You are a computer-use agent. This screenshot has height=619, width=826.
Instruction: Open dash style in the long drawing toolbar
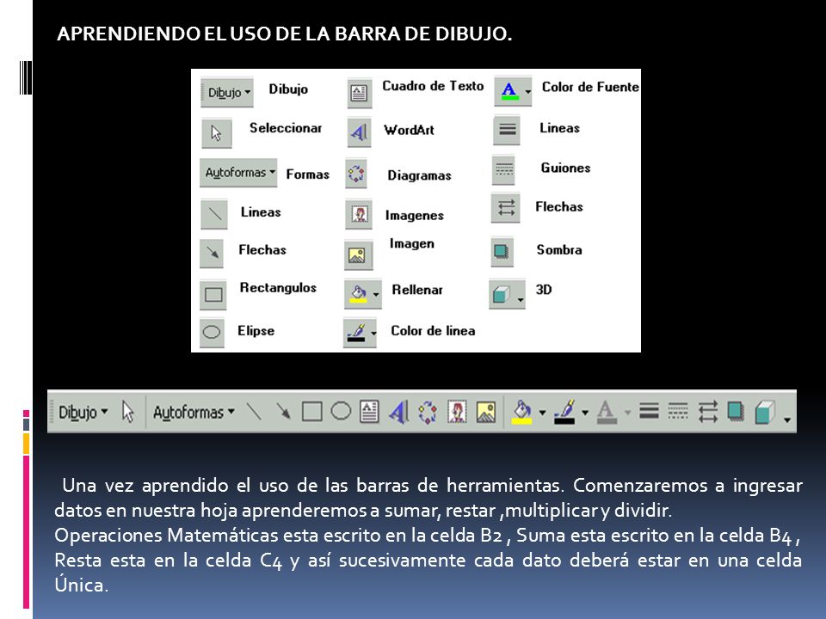point(678,411)
